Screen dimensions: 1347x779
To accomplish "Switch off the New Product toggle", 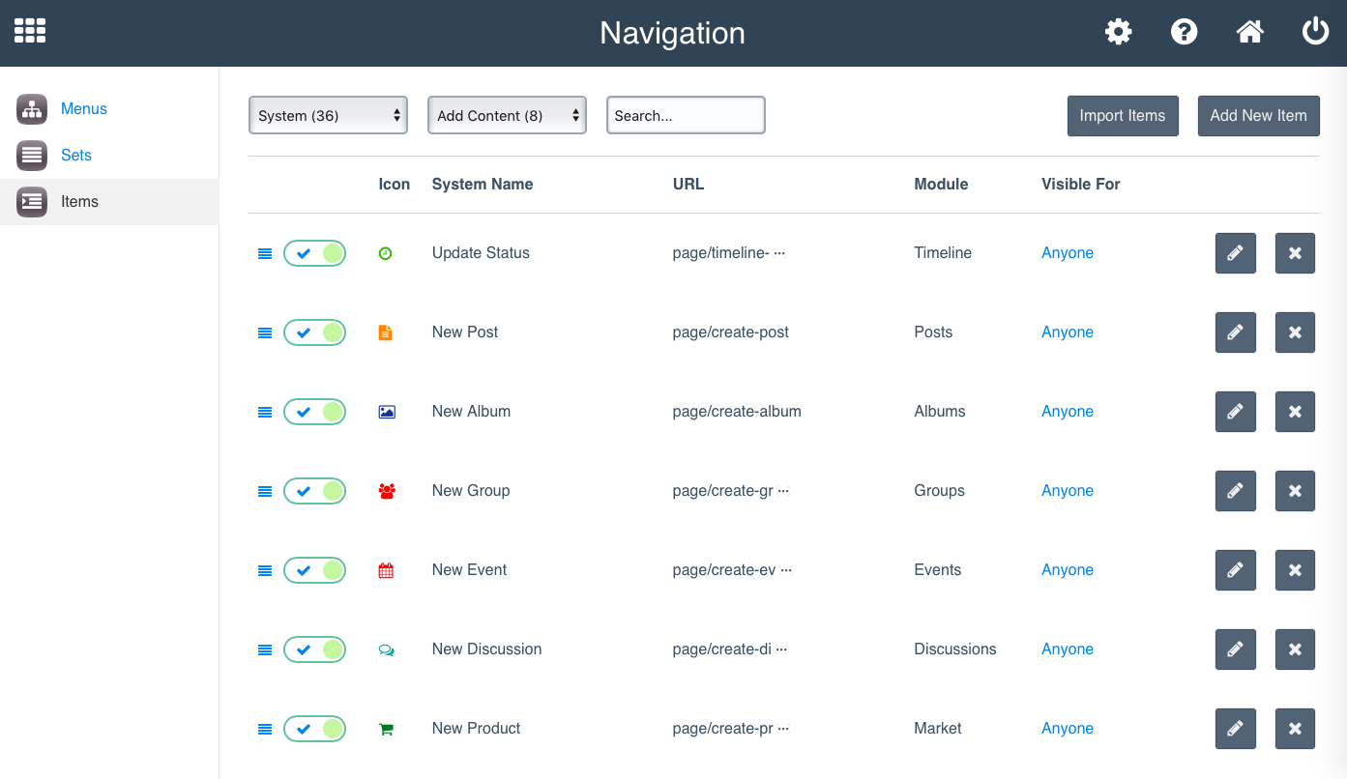I will coord(314,728).
